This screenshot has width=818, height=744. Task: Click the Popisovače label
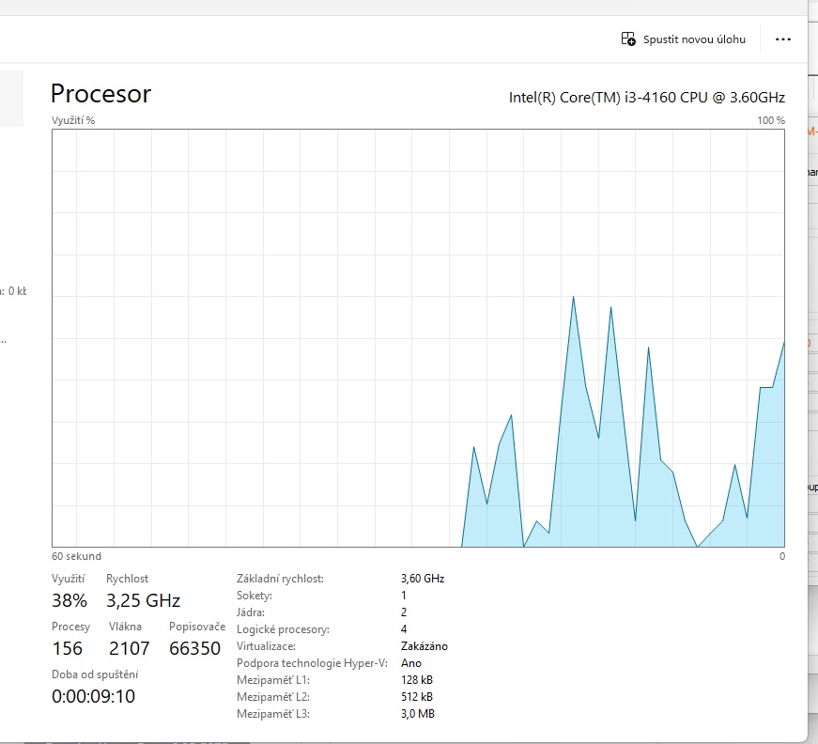click(x=197, y=626)
